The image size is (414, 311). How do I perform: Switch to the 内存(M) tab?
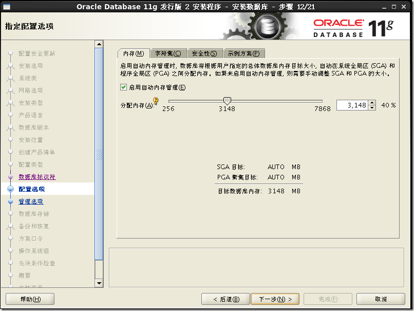point(134,53)
